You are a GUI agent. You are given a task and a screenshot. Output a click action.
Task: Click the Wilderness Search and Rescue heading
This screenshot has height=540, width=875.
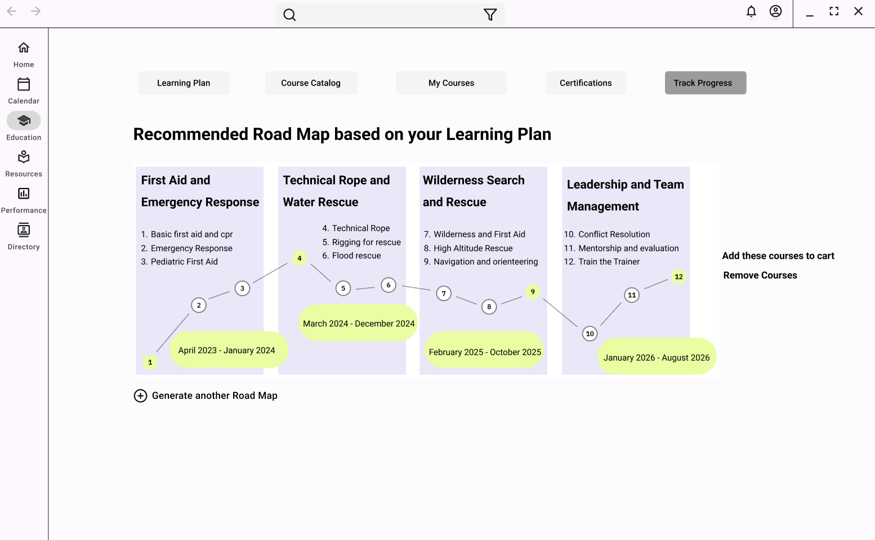tap(474, 191)
